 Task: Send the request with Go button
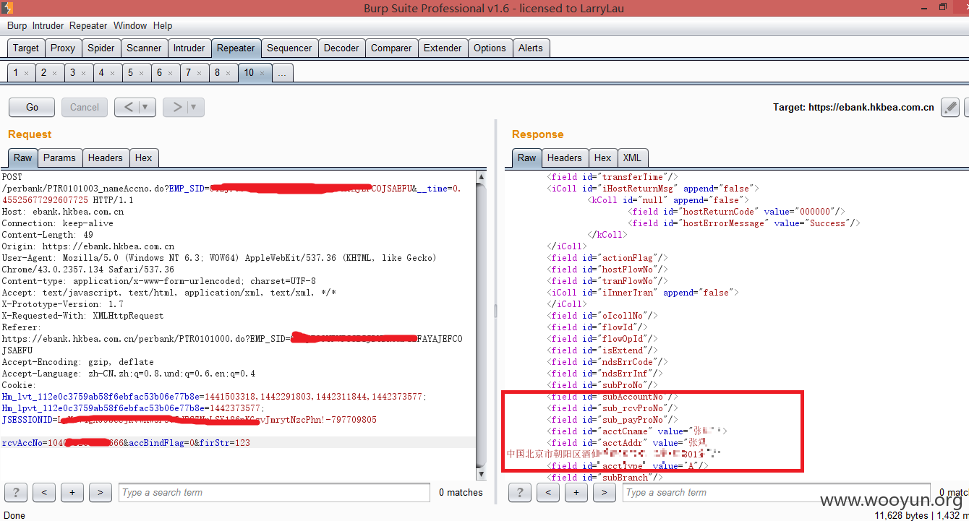click(32, 107)
